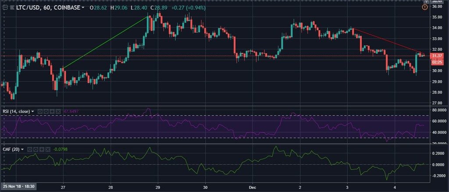This screenshot has width=449, height=192.
Task: Hide the CMF indicator using eye icon
Action: point(29,149)
